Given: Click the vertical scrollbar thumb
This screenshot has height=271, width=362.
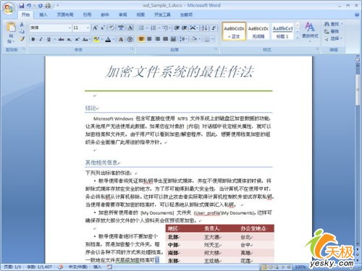Looking at the screenshot, I should (358, 90).
